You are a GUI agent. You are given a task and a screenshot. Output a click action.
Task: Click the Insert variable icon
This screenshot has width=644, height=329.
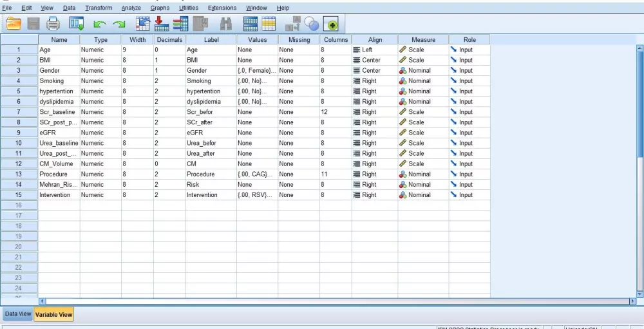pyautogui.click(x=269, y=24)
